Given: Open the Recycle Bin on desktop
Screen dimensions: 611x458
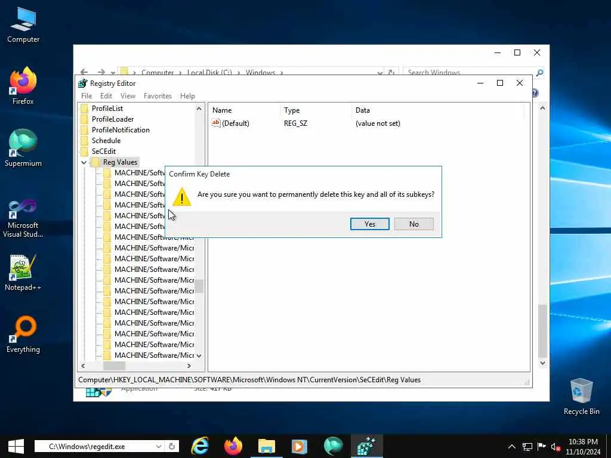Looking at the screenshot, I should tap(581, 397).
